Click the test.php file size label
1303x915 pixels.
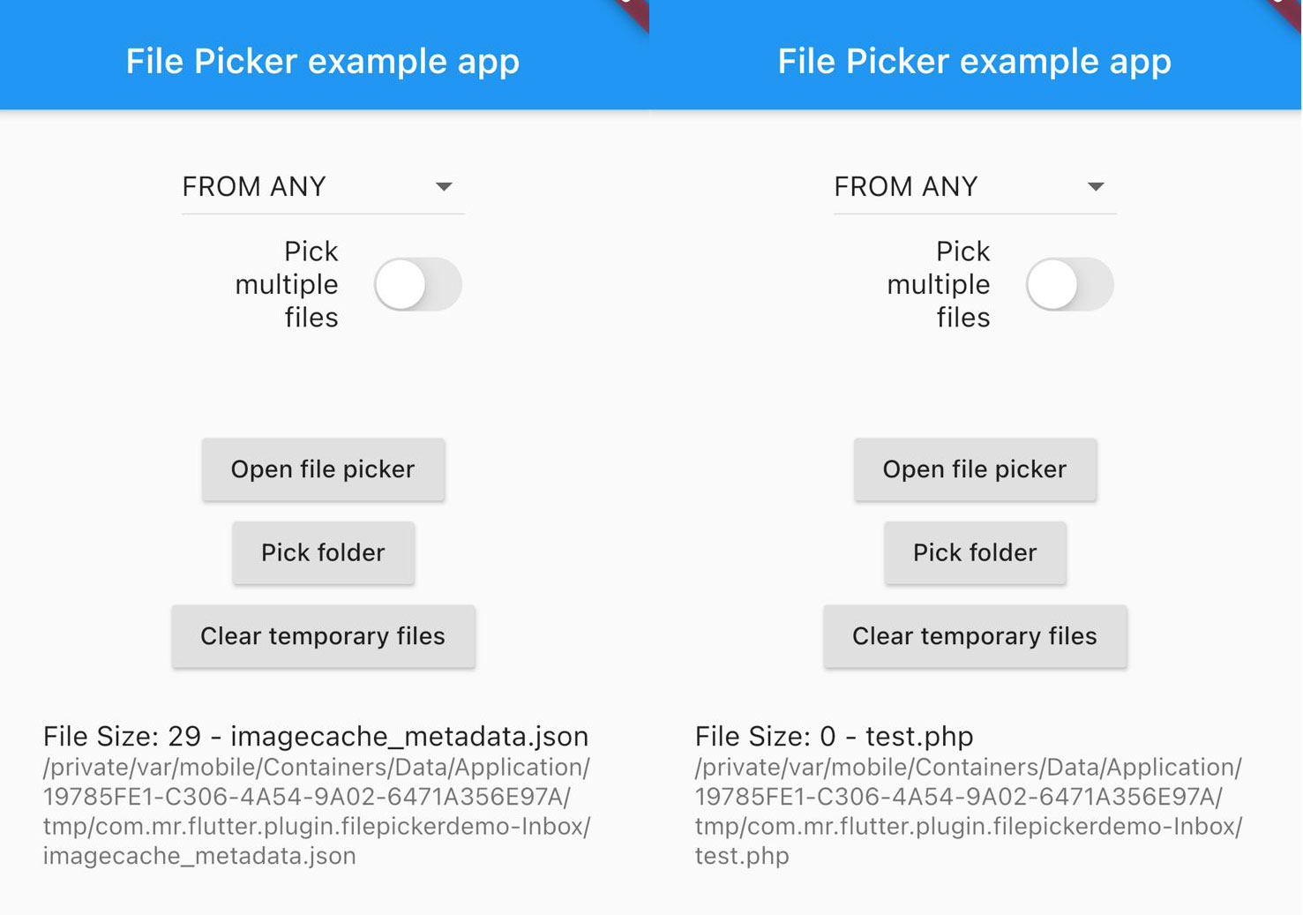tap(833, 736)
